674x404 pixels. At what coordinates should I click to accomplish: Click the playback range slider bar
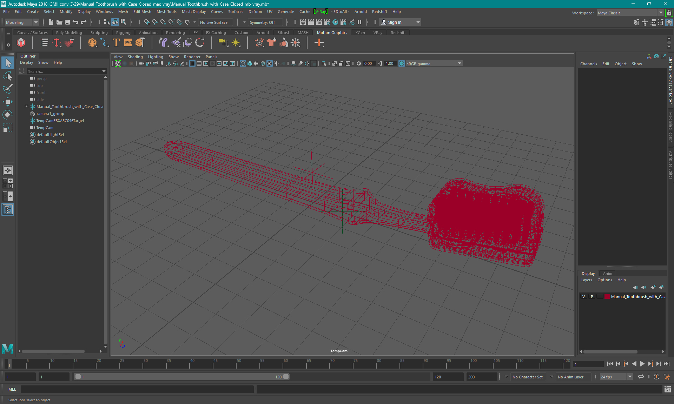pos(182,377)
